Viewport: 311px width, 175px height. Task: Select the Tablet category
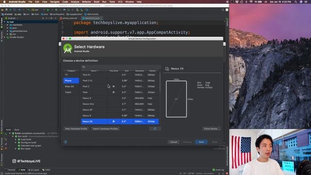tap(71, 92)
